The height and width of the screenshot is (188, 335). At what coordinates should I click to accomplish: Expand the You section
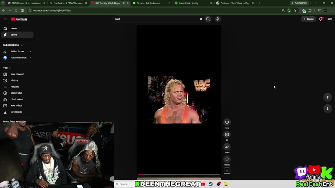tap(7, 68)
